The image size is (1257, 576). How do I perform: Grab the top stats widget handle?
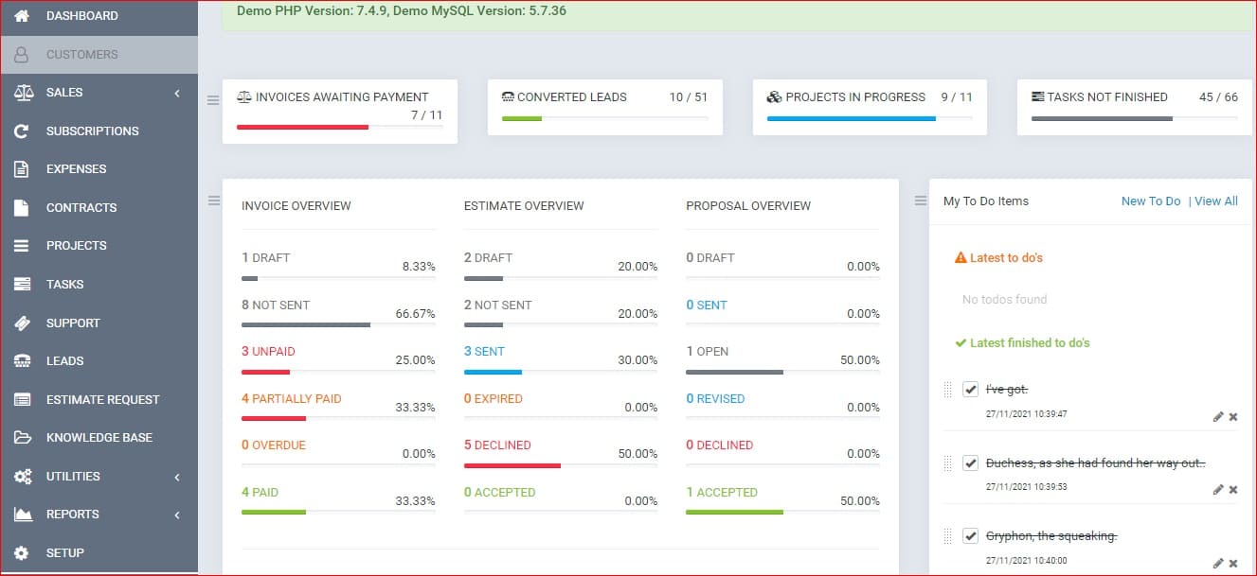pyautogui.click(x=213, y=100)
